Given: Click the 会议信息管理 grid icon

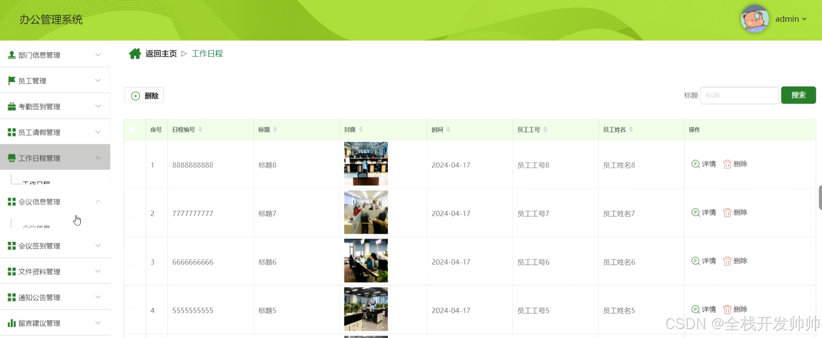Looking at the screenshot, I should point(12,202).
